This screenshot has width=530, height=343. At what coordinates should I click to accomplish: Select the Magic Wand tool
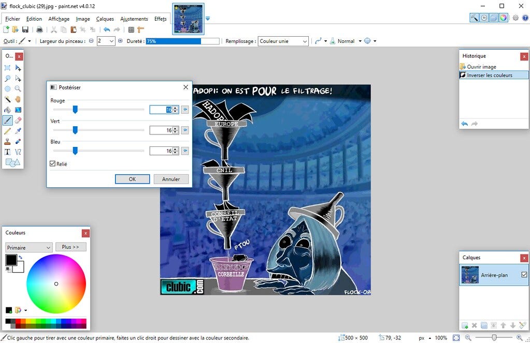click(7, 99)
